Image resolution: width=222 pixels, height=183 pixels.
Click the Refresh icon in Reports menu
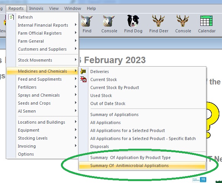[x=11, y=17]
